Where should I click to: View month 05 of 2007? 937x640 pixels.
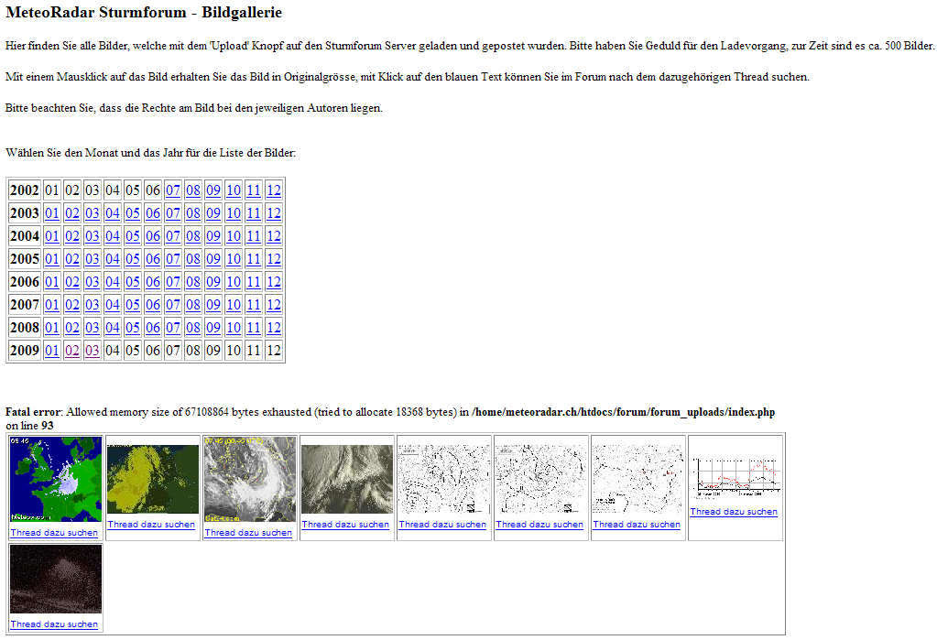click(133, 305)
